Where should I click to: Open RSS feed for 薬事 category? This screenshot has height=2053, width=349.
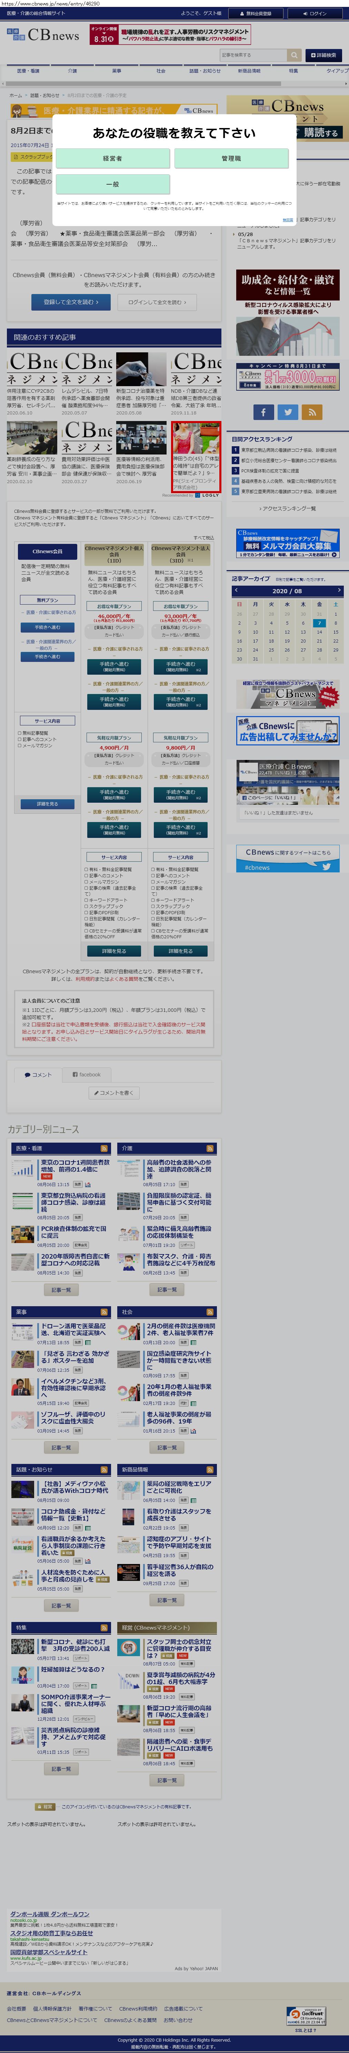(103, 1312)
